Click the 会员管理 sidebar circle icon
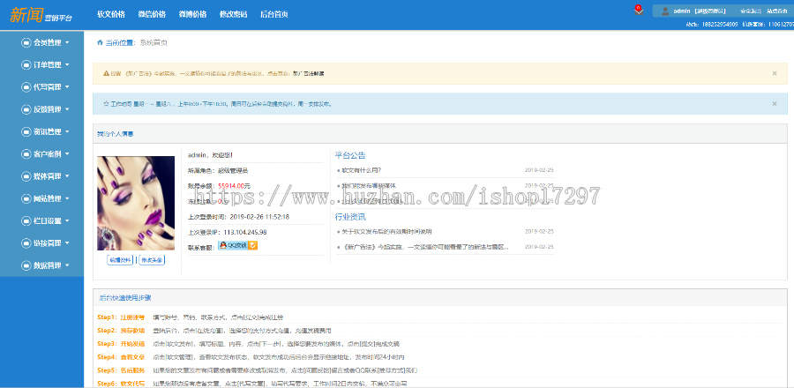Screen dimensions: 794x388 click(26, 43)
